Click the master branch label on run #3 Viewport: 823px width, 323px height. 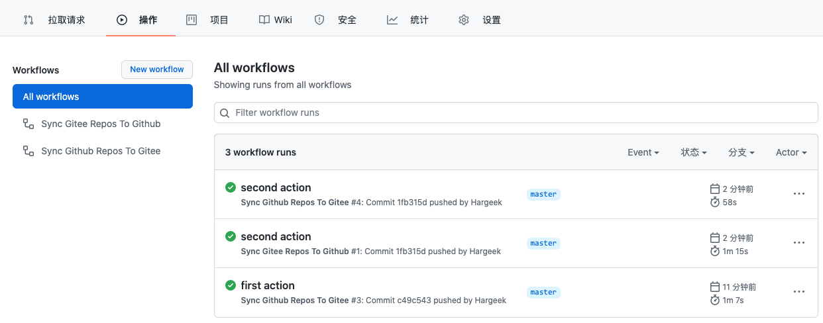pos(543,292)
